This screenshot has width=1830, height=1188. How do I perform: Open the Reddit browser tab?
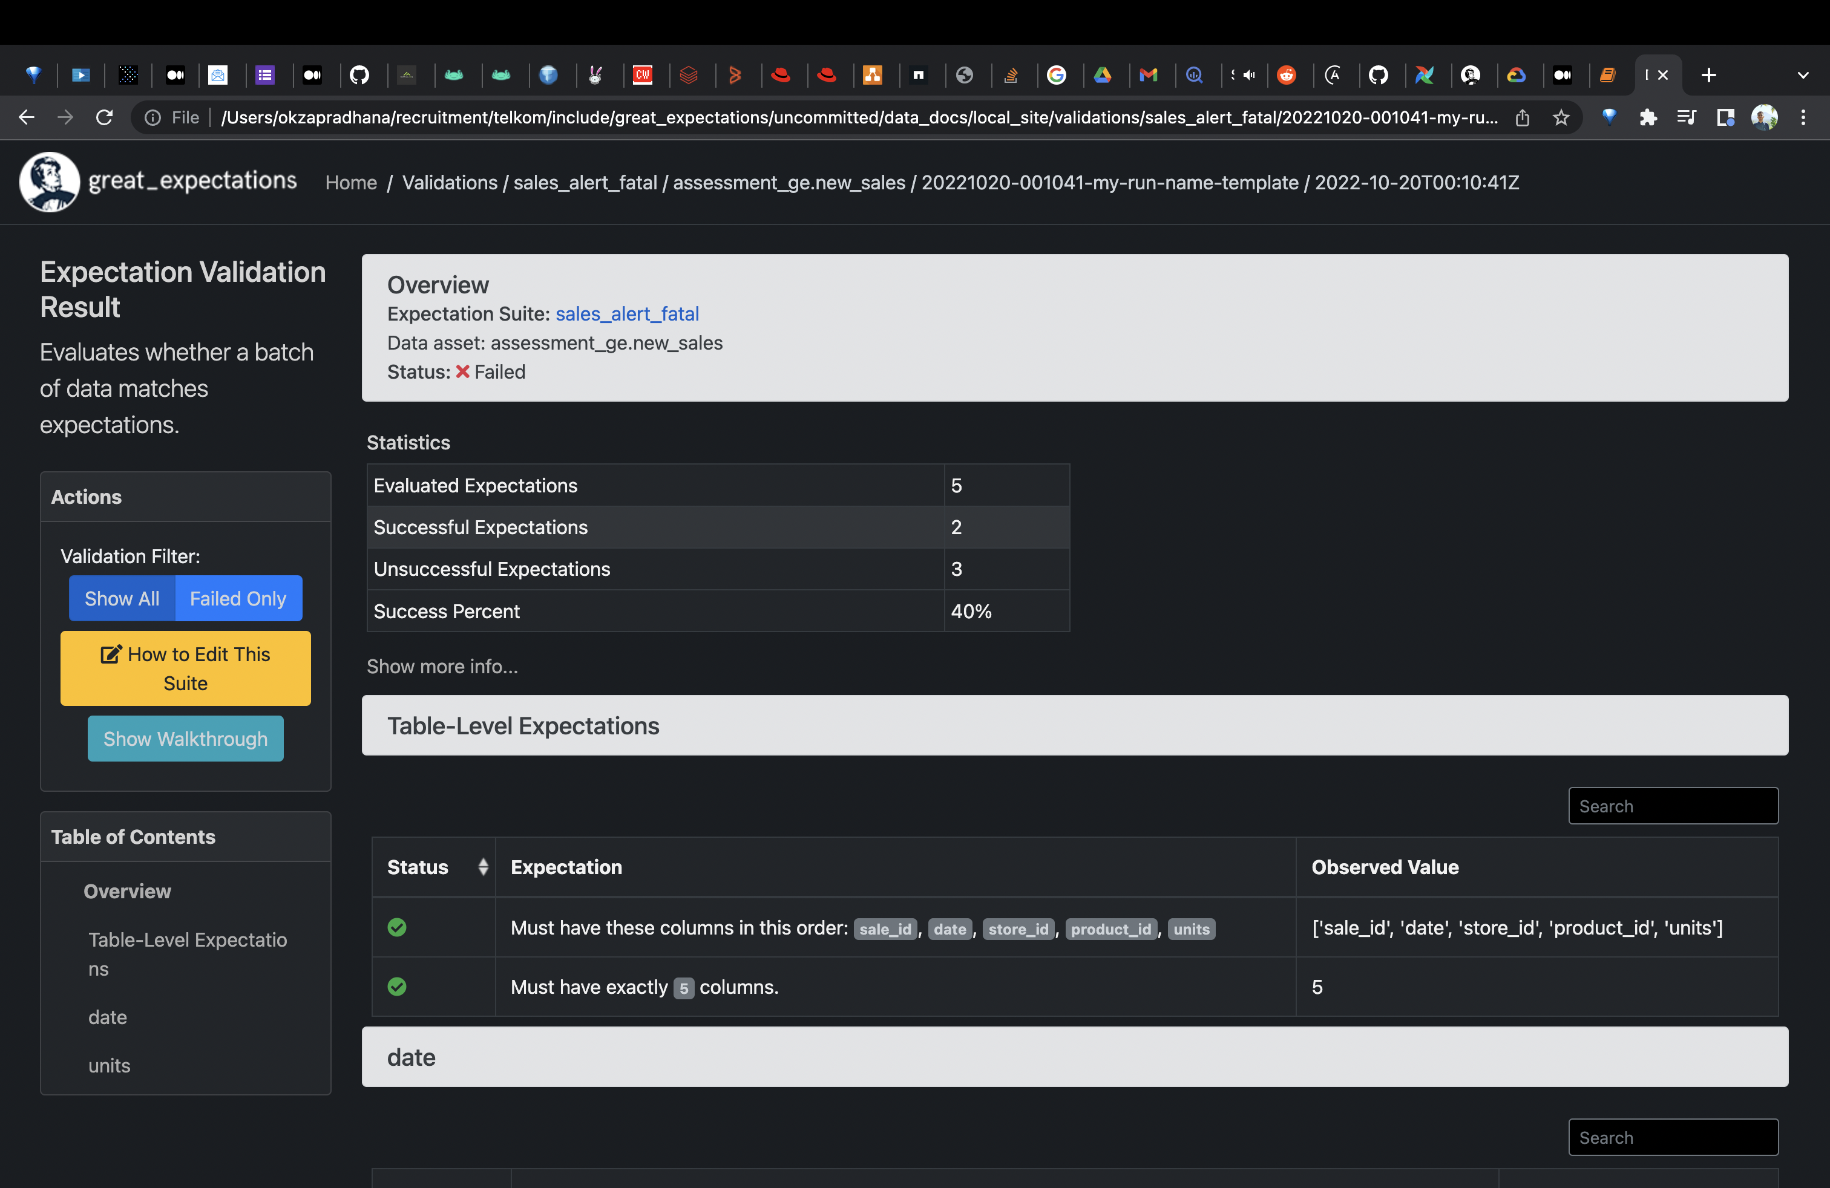(1287, 75)
